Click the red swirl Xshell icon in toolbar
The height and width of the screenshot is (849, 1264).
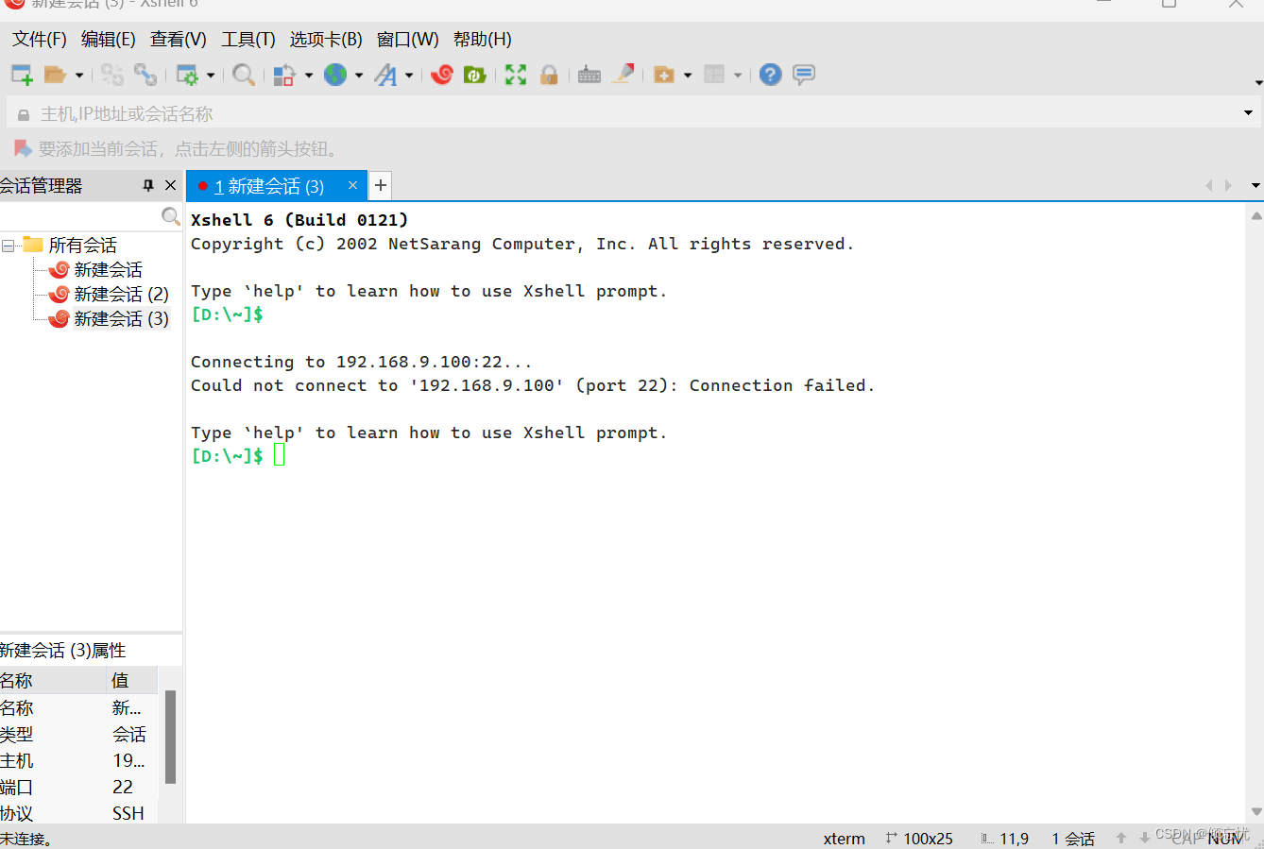tap(442, 75)
